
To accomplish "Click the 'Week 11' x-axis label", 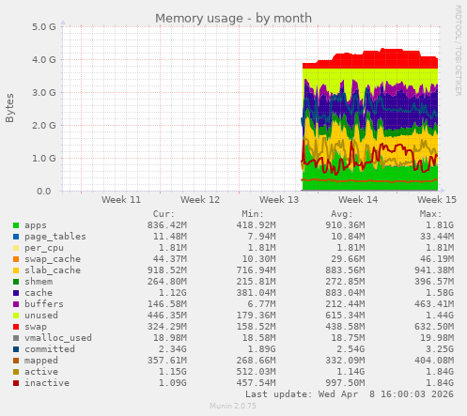I will 121,200.
